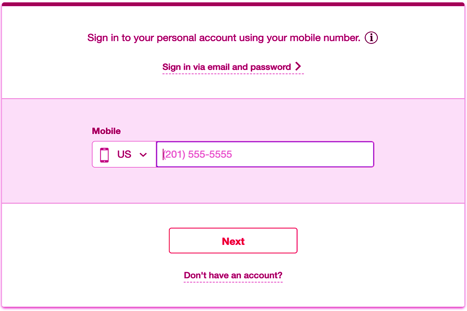This screenshot has height=311, width=467.
Task: Click the right arrow after the email sign-in link
Action: coord(298,66)
